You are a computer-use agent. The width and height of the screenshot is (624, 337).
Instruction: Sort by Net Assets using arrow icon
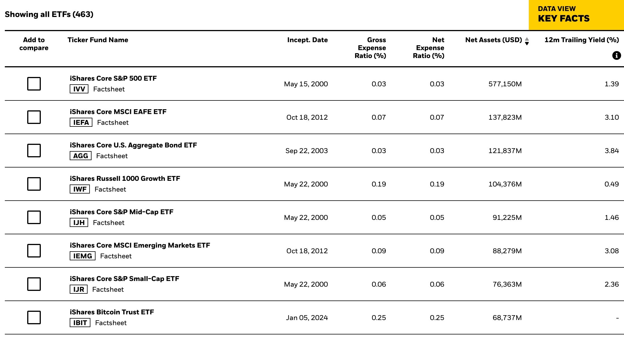point(527,41)
